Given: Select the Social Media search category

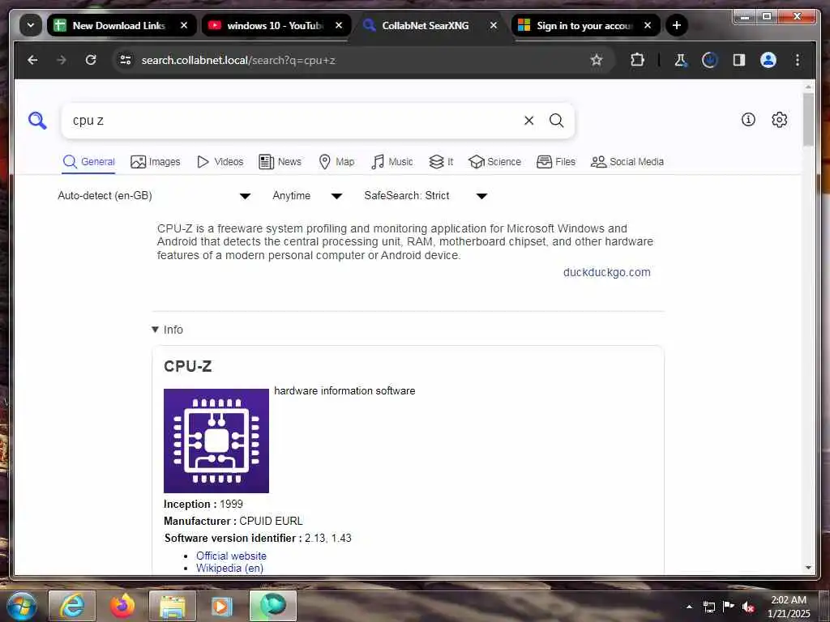Looking at the screenshot, I should (x=627, y=162).
